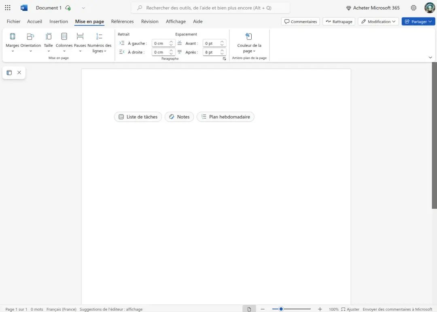Open paragraph dialog launcher in Paragraphe group
Screen dimensions: 437x312
[x=224, y=59]
